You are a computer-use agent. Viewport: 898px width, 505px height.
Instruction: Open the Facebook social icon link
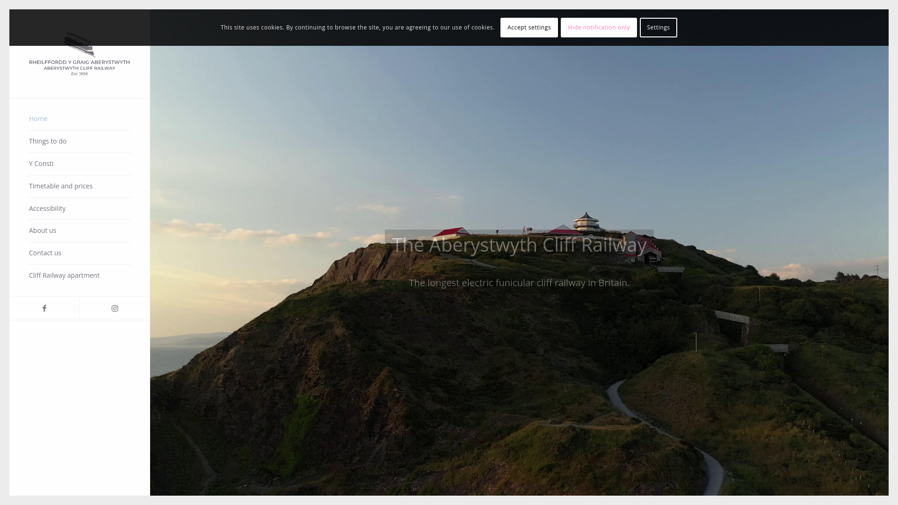[44, 308]
